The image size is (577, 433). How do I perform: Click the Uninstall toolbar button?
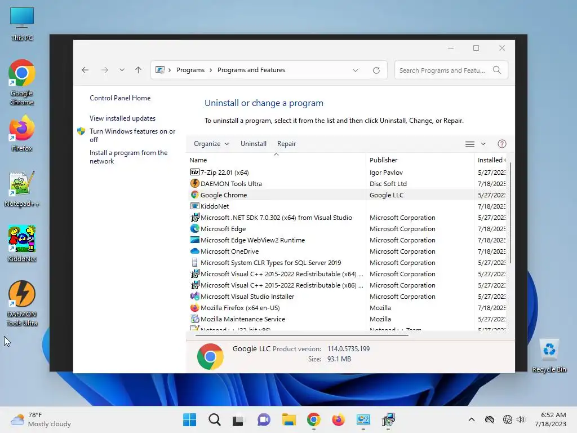coord(253,144)
